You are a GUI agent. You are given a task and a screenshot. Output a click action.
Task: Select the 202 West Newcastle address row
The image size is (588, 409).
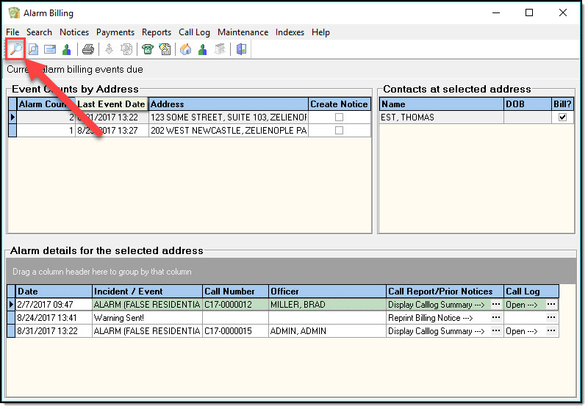[x=228, y=131]
